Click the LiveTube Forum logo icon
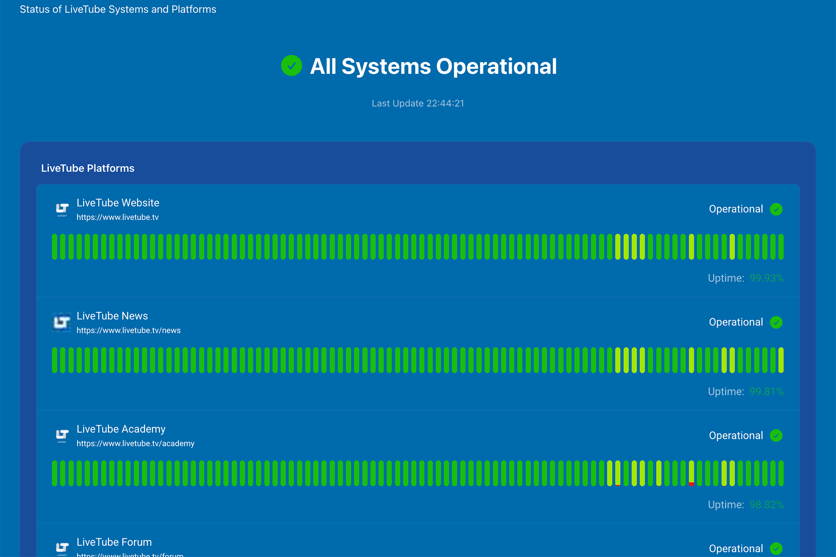The height and width of the screenshot is (557, 836). click(62, 547)
